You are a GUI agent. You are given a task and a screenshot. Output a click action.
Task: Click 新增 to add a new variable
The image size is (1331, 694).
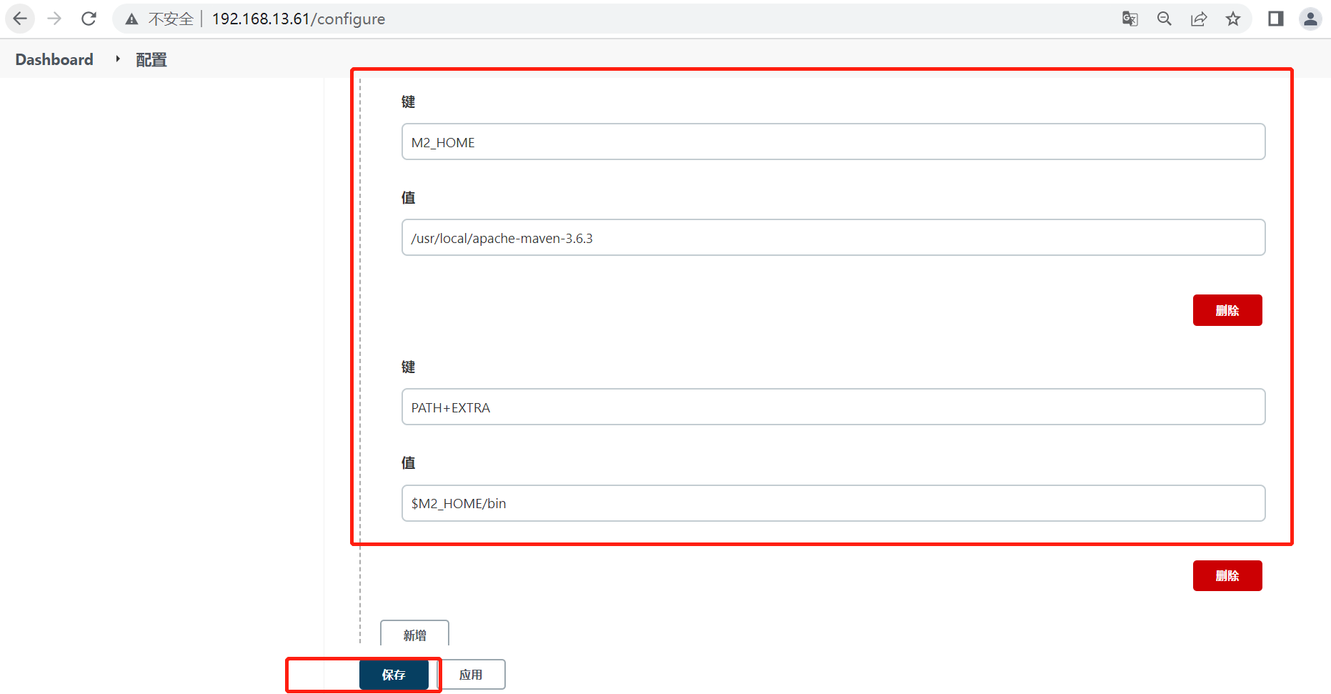point(414,634)
